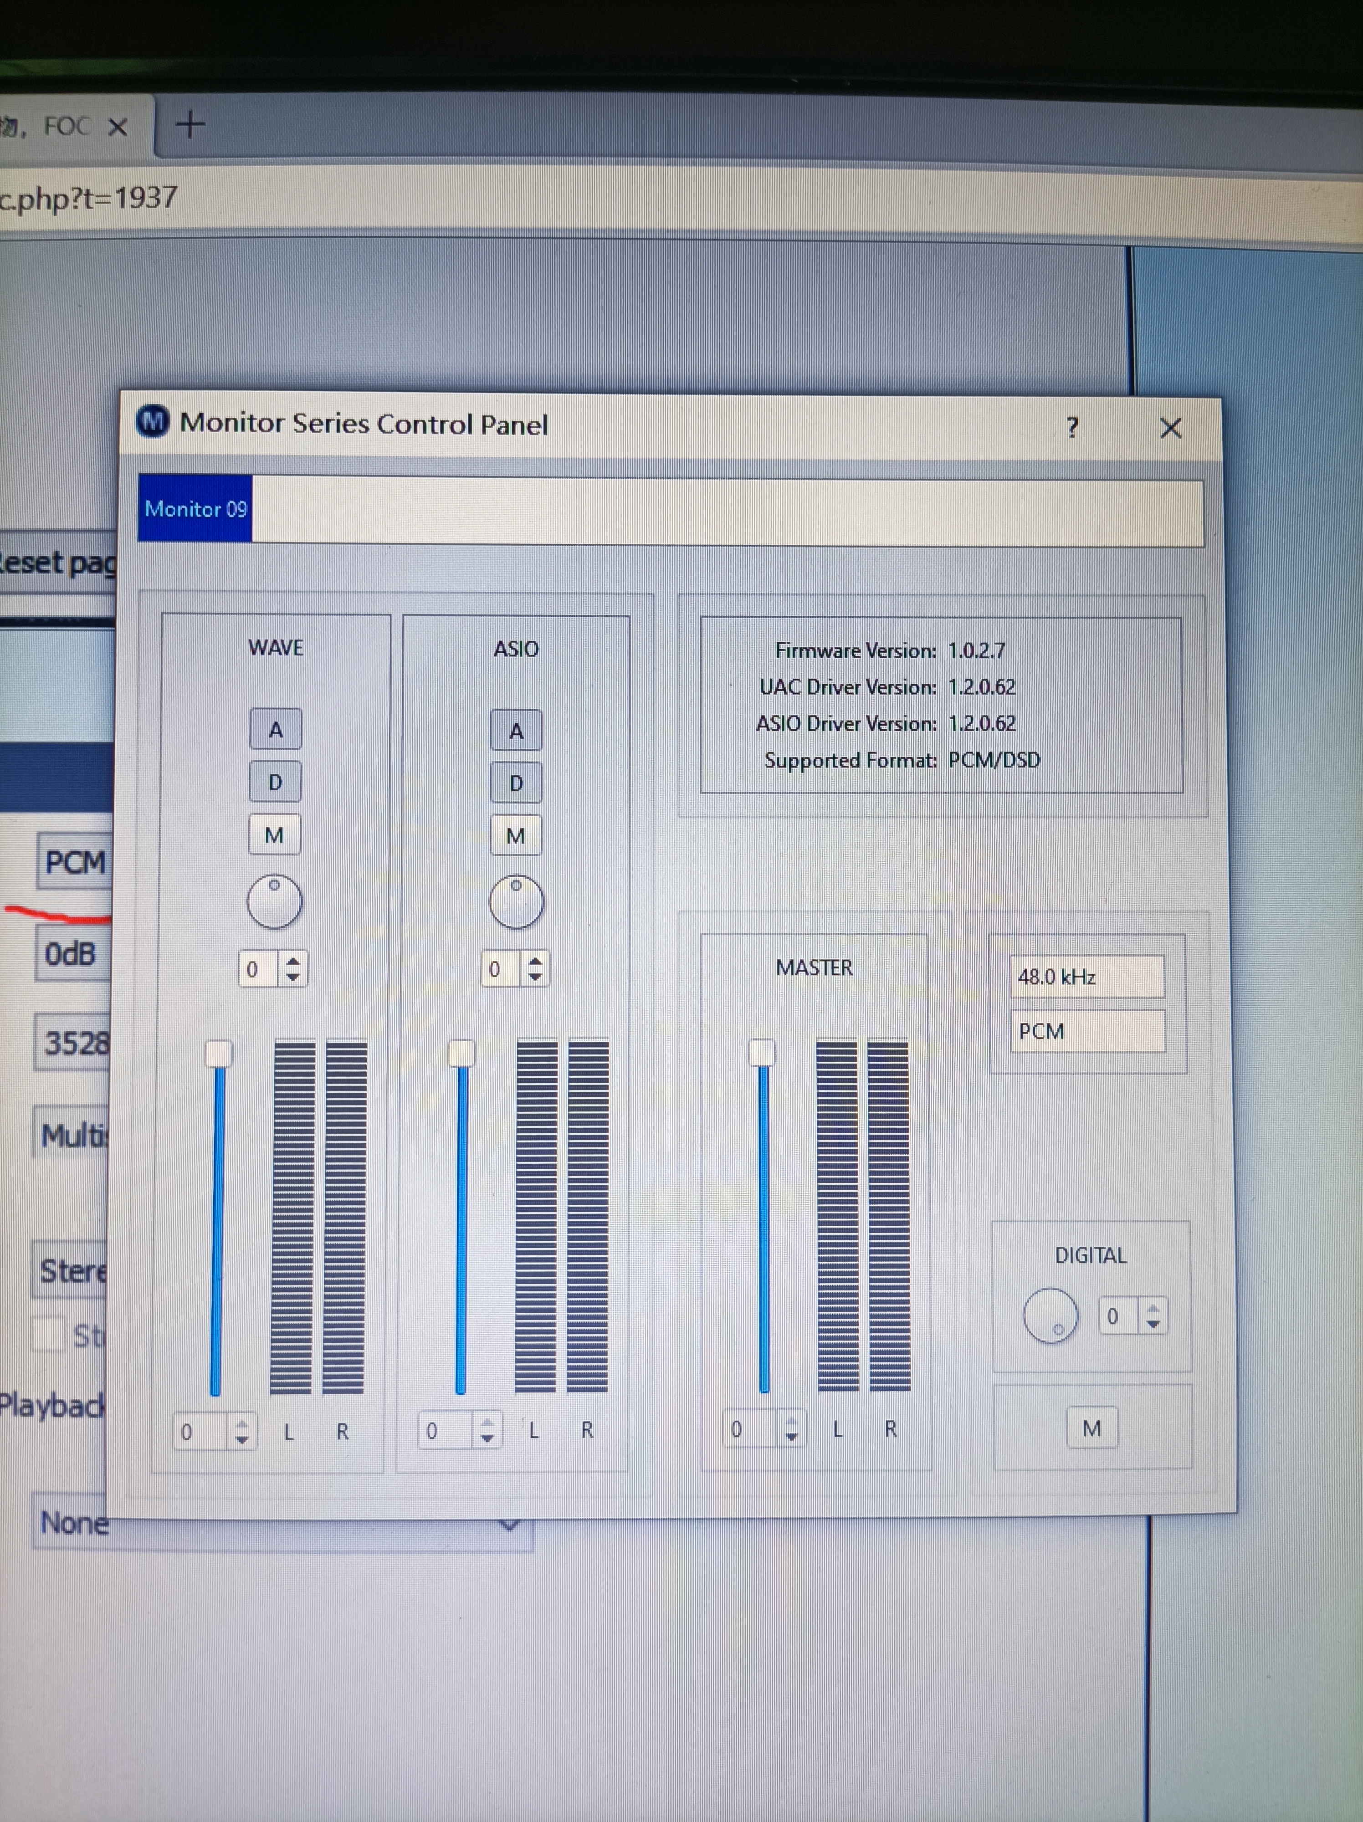Click the ASIO pan knob

tap(516, 902)
